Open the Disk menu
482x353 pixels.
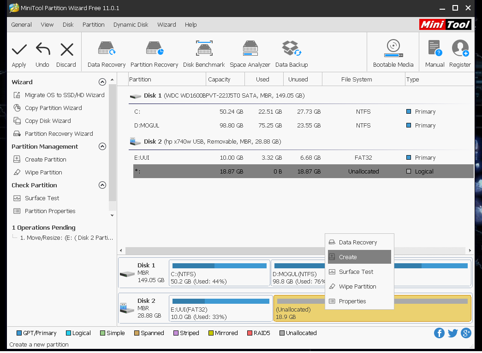click(68, 25)
